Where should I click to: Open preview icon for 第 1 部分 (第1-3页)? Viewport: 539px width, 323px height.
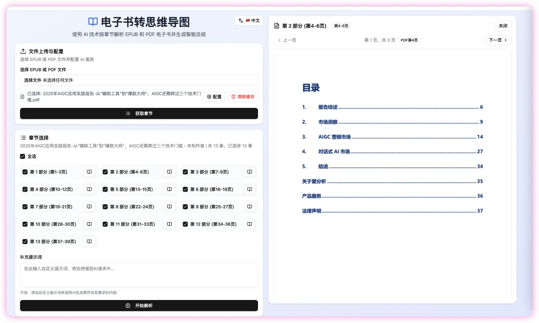[89, 172]
